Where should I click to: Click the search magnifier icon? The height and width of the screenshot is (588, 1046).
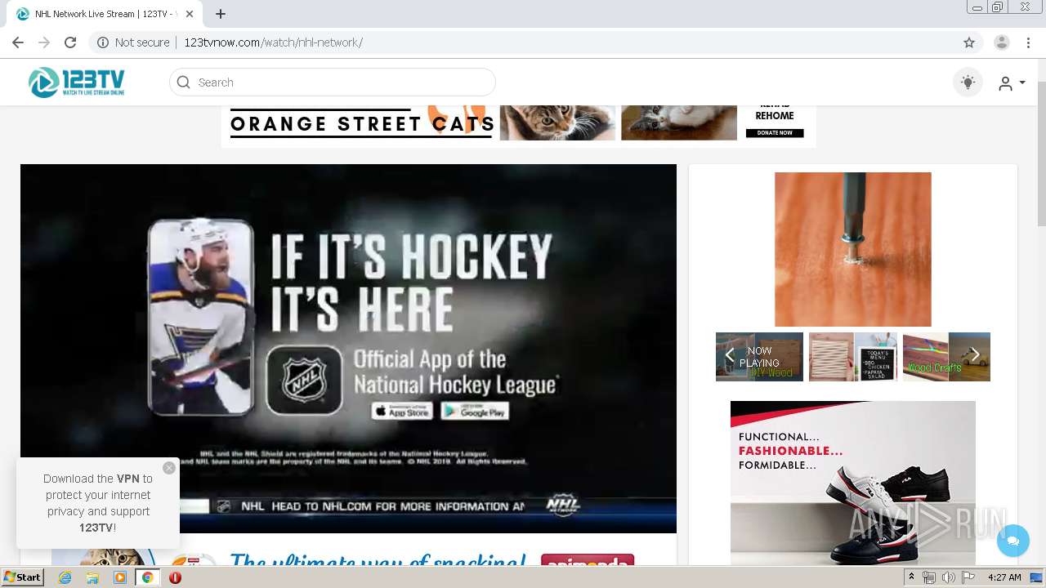point(183,82)
